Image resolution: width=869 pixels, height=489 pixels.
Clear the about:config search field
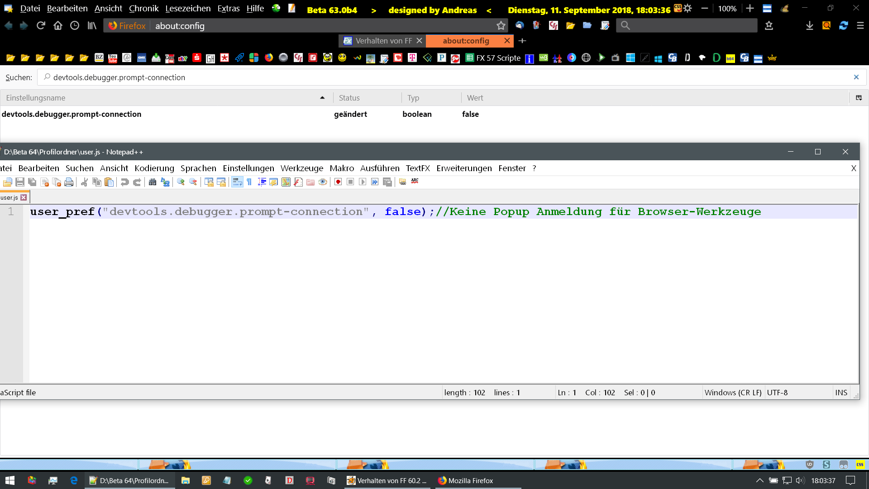pos(856,77)
